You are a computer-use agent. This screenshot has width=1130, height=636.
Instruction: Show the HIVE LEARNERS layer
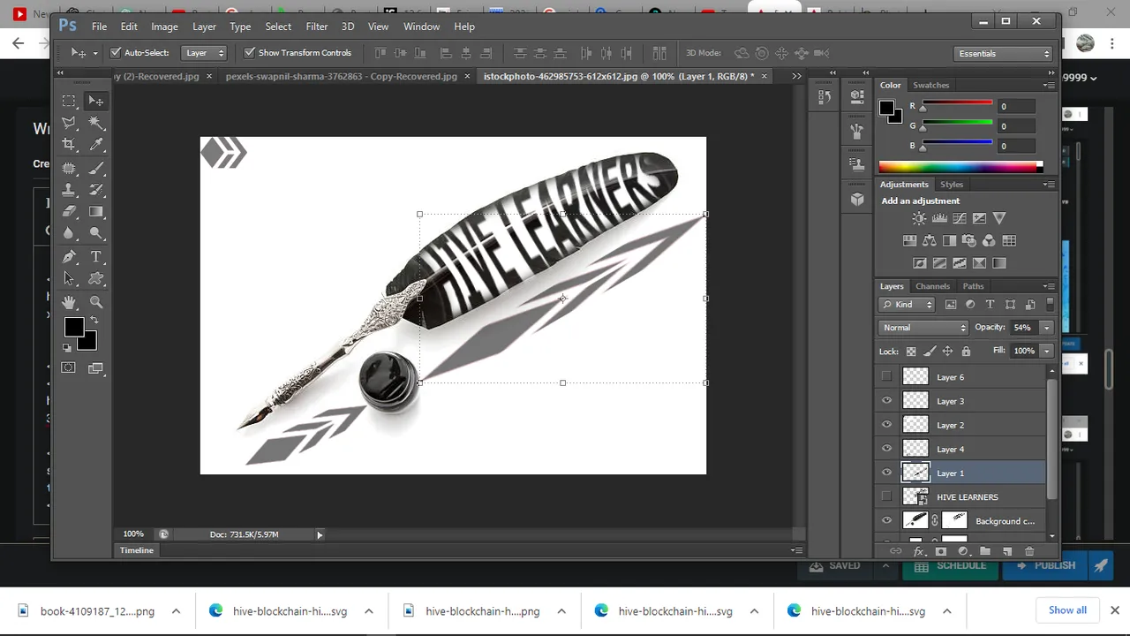click(x=886, y=496)
